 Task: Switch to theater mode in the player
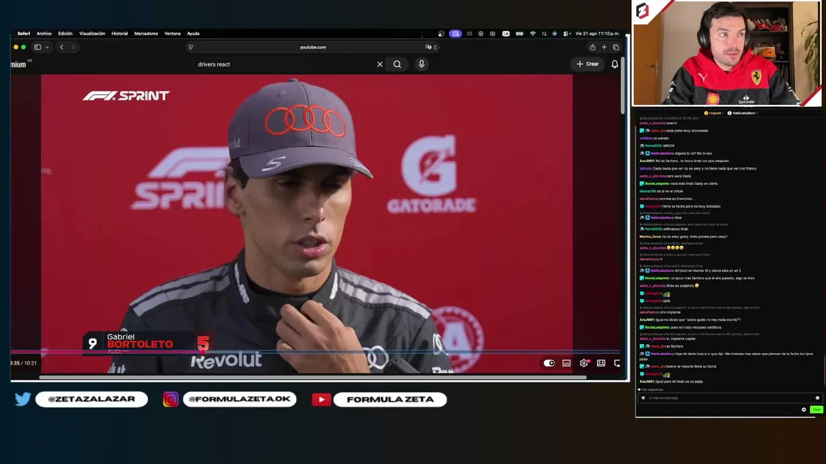601,363
